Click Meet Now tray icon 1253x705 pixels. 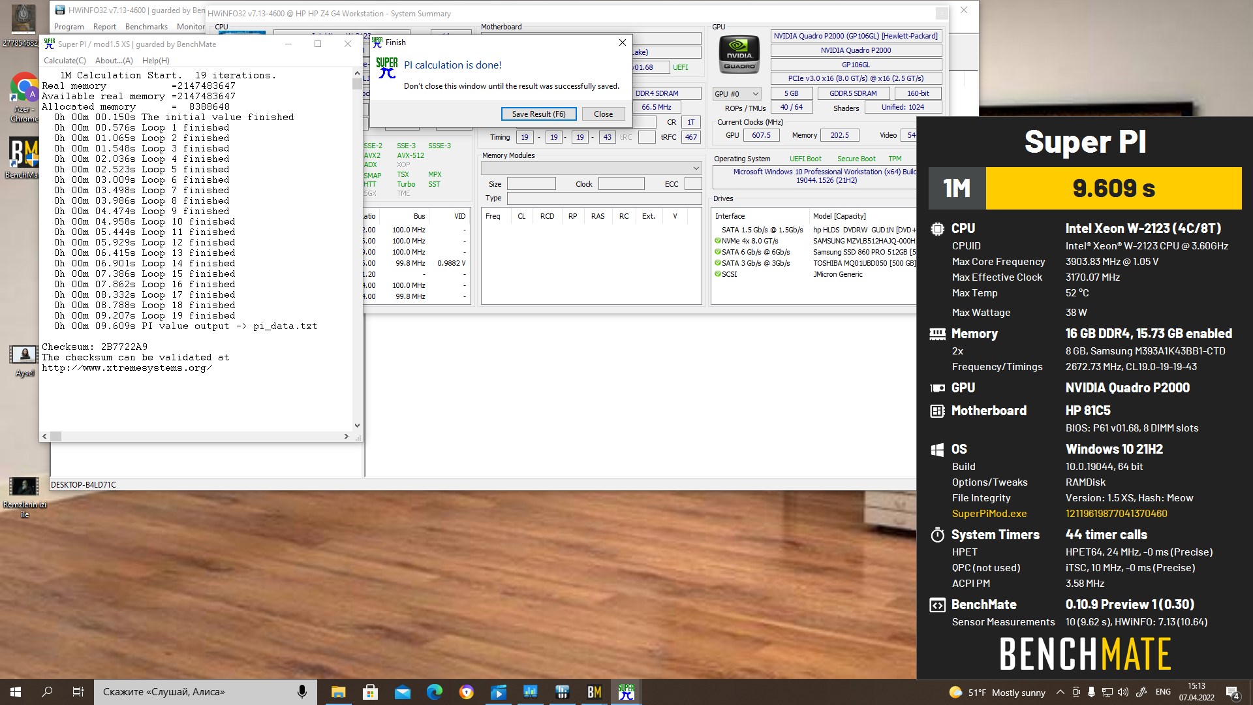click(1076, 693)
